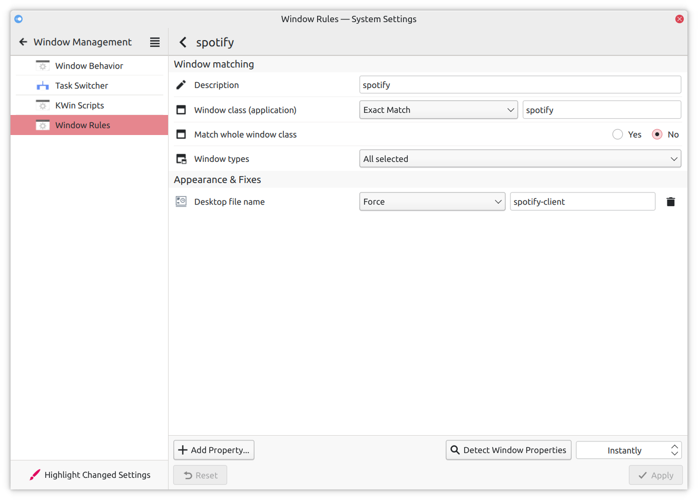Open the Window Behavior page
This screenshot has height=500, width=698.
point(89,66)
